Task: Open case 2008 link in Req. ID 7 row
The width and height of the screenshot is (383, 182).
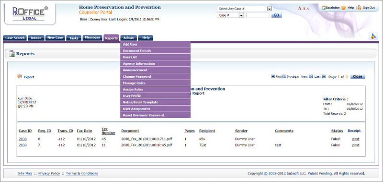Action: tap(23, 145)
